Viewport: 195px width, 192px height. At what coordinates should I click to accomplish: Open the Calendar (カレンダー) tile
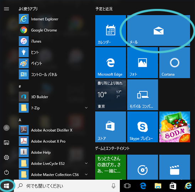click(110, 30)
